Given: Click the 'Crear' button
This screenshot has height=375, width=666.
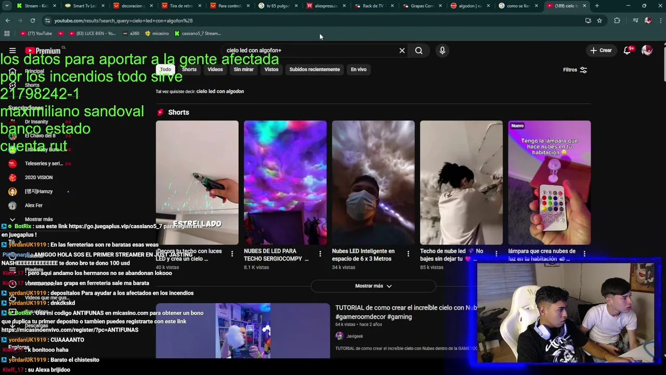Looking at the screenshot, I should click(601, 51).
